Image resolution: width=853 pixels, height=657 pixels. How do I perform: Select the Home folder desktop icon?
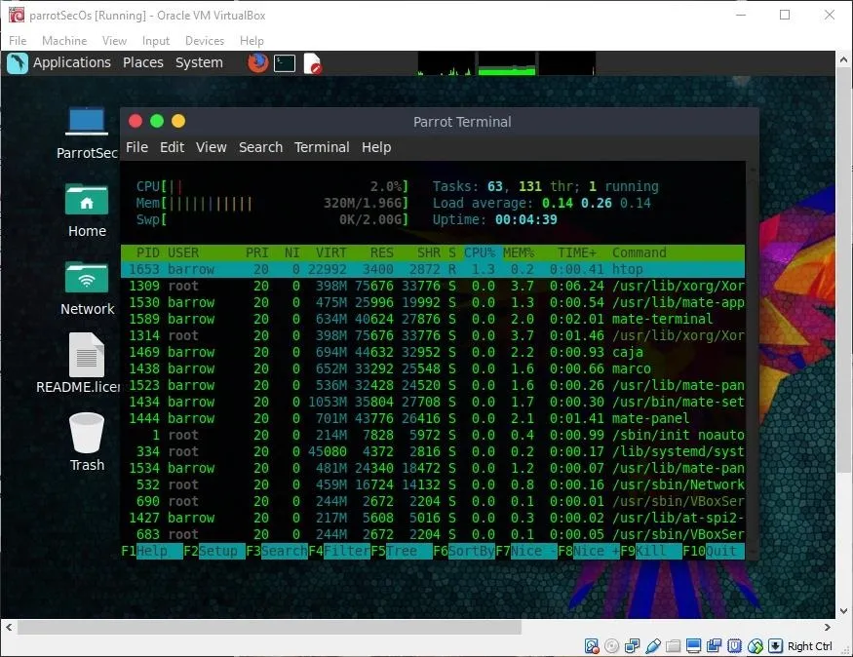tap(87, 210)
